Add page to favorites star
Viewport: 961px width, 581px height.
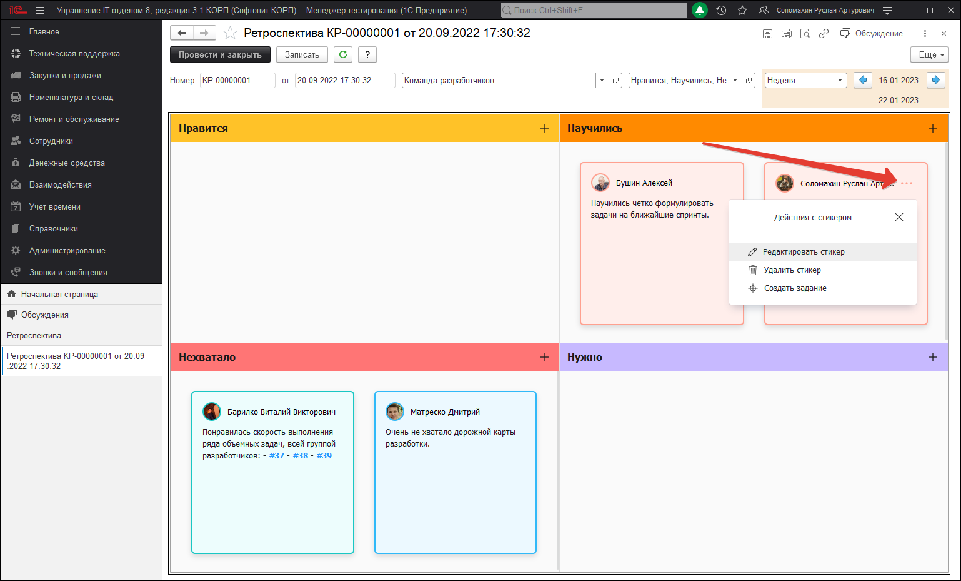[230, 33]
